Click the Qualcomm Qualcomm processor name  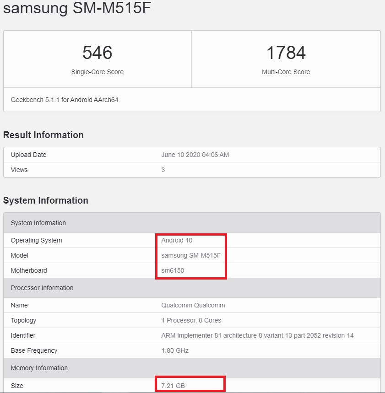[193, 305]
